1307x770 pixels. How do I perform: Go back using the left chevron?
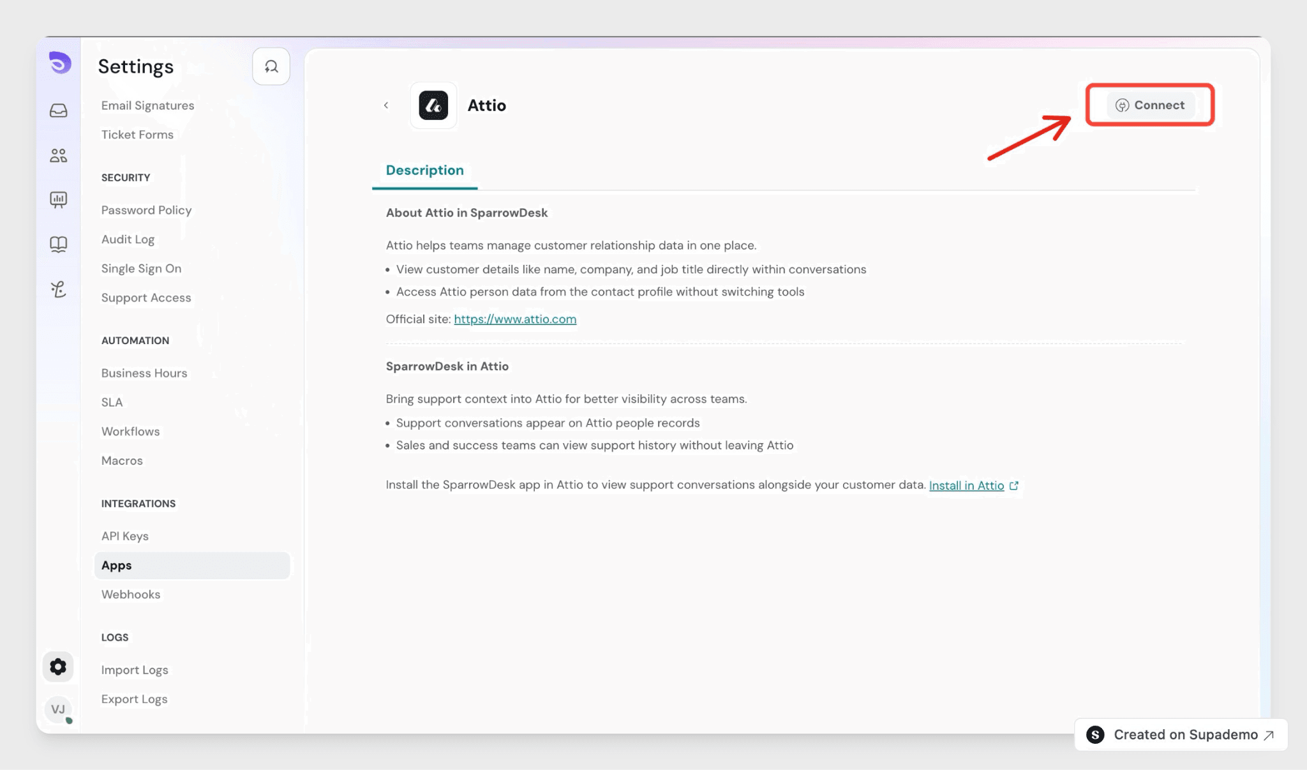(386, 105)
